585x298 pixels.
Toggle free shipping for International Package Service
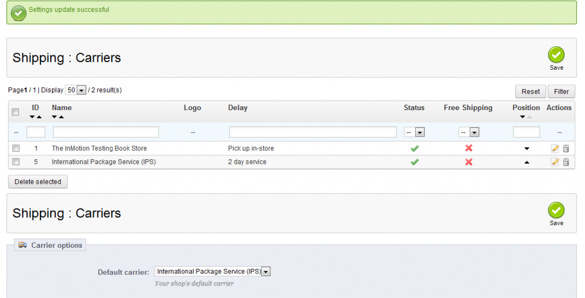click(468, 162)
